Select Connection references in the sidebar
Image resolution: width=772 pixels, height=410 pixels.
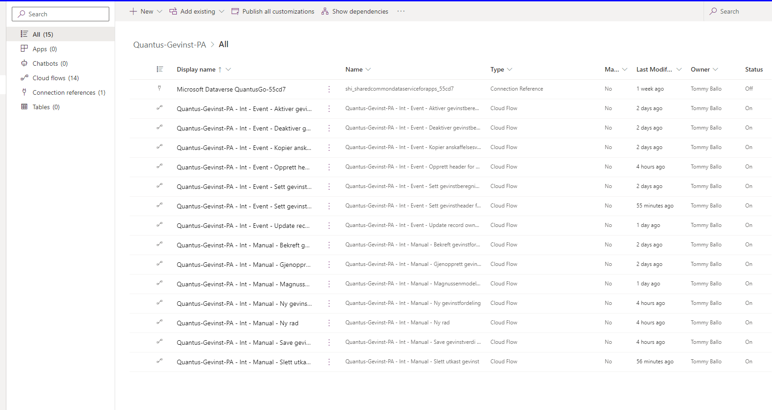pos(67,92)
